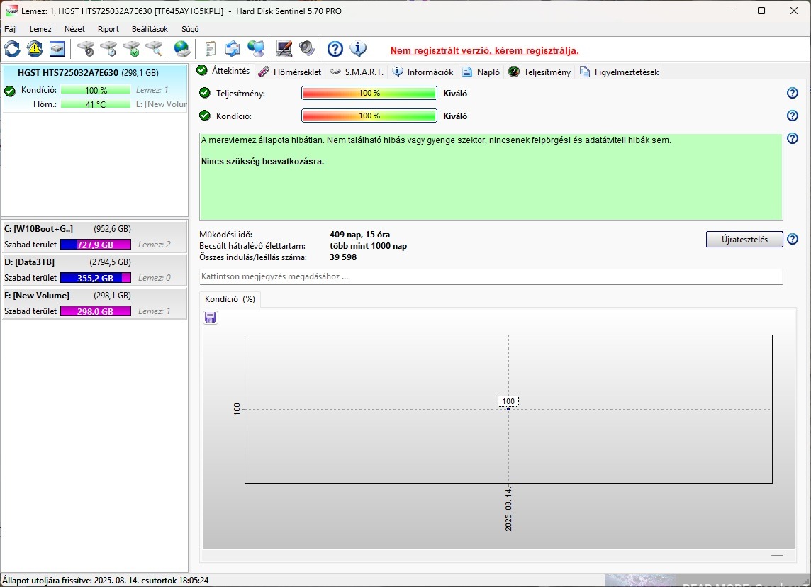Switch to the Hőmérséklet tab
Viewport: 811px width, 587px height.
pyautogui.click(x=290, y=72)
